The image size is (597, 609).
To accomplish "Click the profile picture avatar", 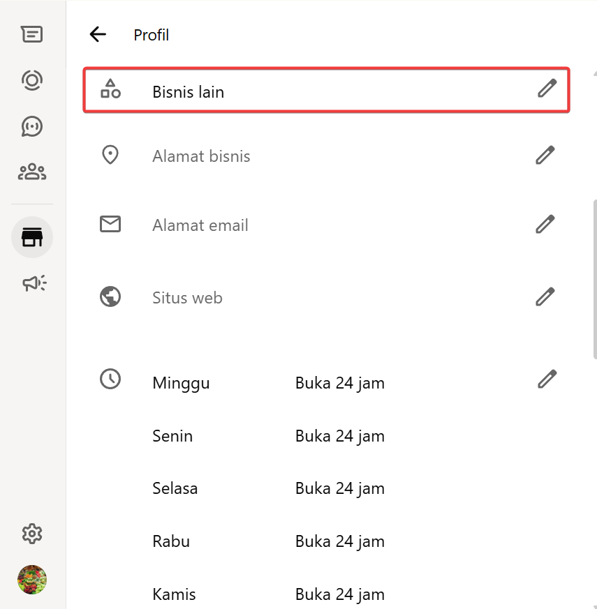I will coord(32,580).
